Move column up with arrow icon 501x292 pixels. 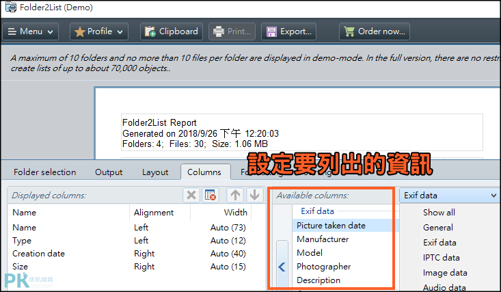click(236, 195)
